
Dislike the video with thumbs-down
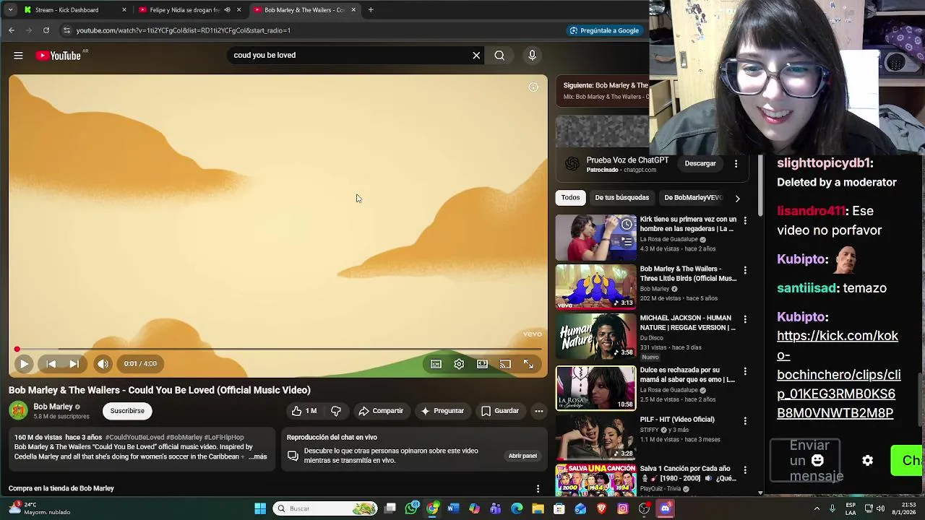click(336, 411)
